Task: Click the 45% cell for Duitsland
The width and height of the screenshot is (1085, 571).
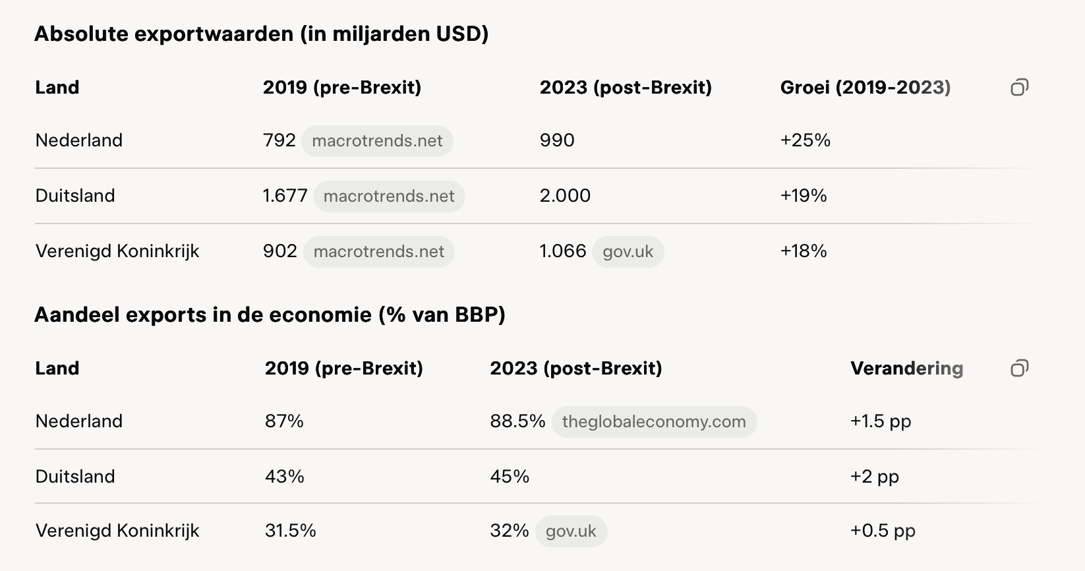Action: pyautogui.click(x=510, y=477)
